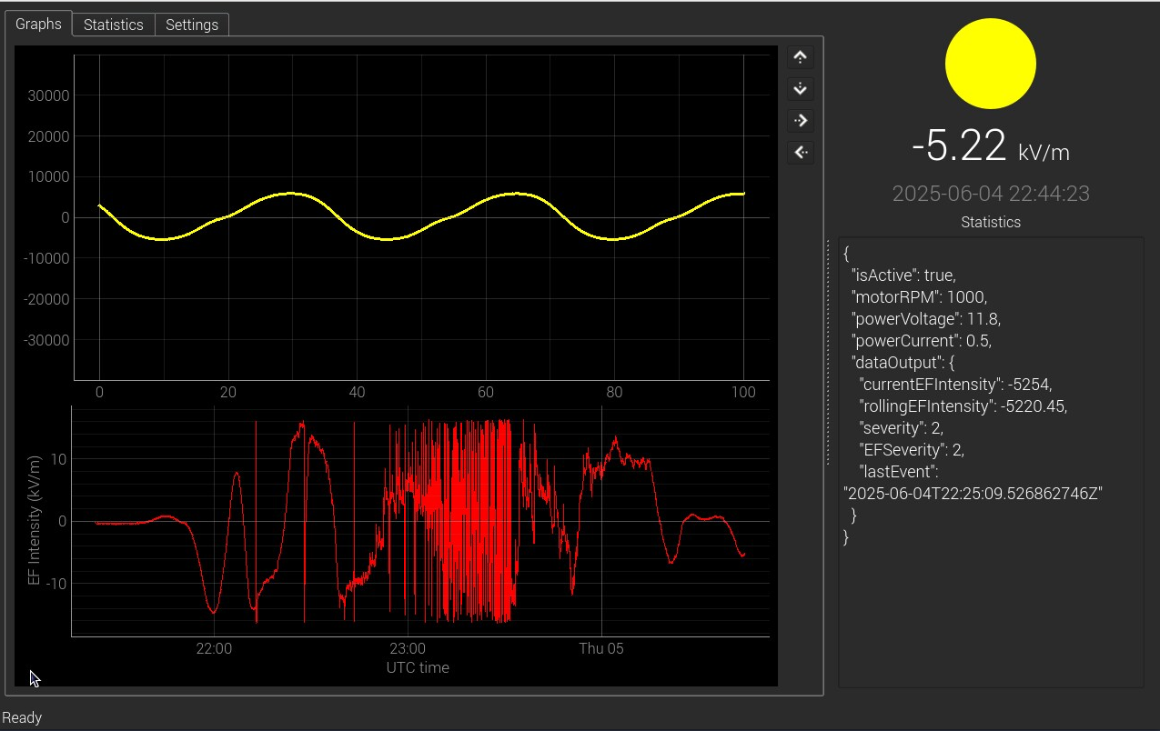Click the EF Intensity (kV/m) axis label
The width and height of the screenshot is (1160, 731).
(x=35, y=521)
